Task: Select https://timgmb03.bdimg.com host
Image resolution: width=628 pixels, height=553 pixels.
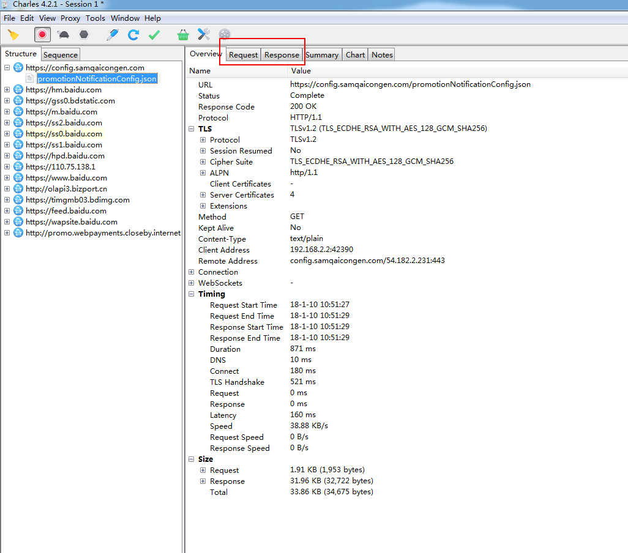Action: coord(78,199)
